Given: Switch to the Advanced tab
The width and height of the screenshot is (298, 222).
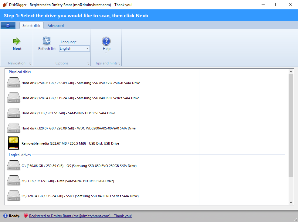Looking at the screenshot, I should click(56, 26).
